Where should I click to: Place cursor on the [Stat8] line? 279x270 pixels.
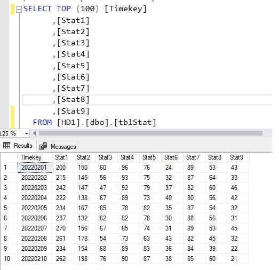click(x=147, y=100)
